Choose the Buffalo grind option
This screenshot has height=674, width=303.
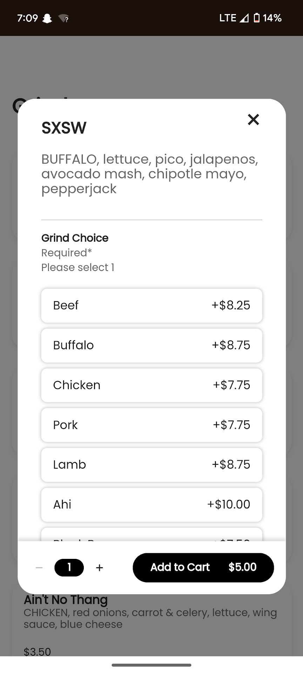[151, 345]
